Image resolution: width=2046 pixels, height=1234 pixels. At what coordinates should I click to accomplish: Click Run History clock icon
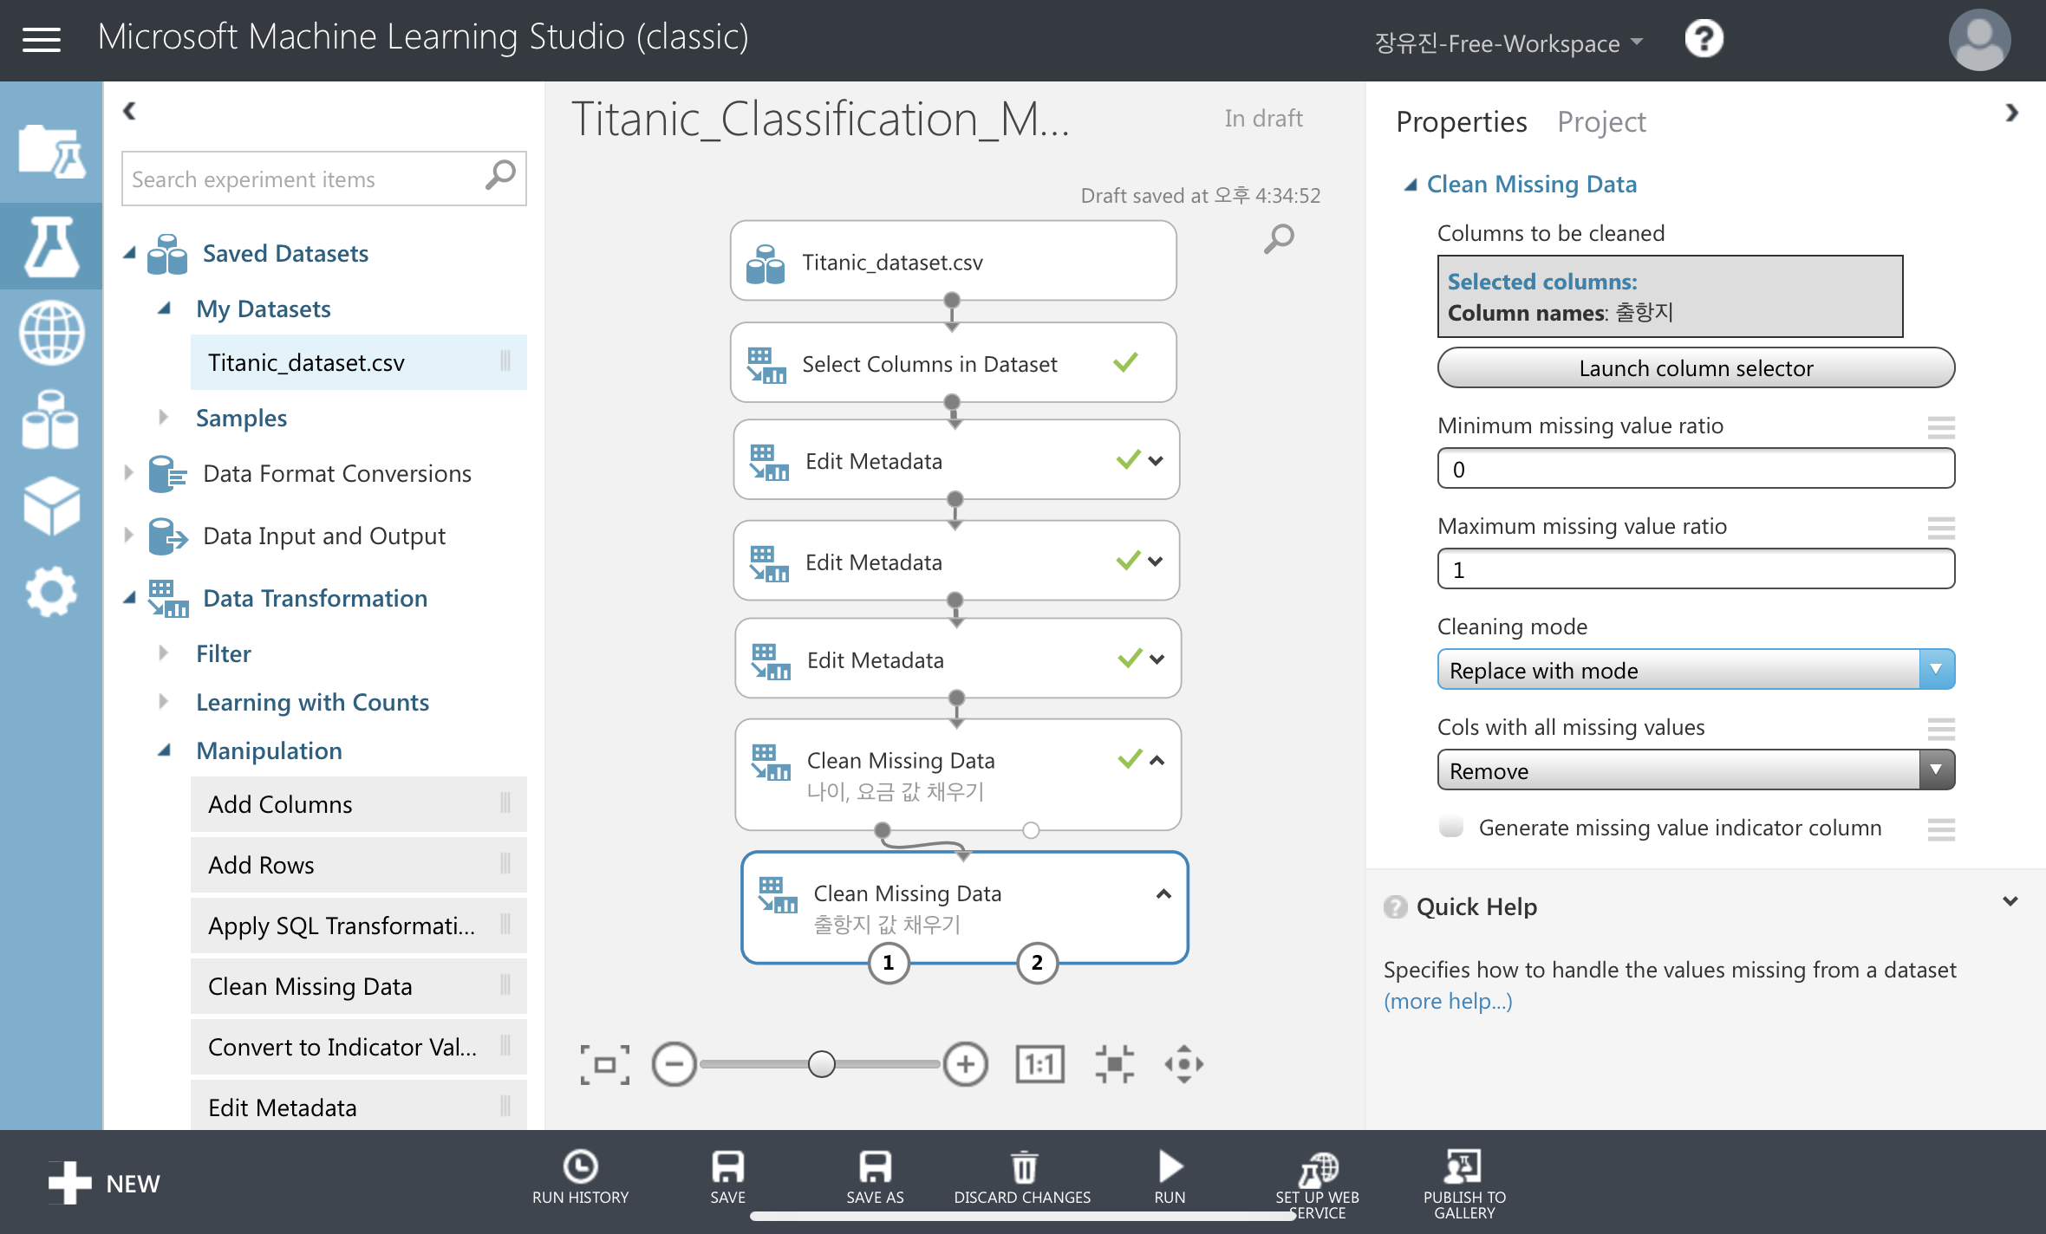tap(580, 1166)
